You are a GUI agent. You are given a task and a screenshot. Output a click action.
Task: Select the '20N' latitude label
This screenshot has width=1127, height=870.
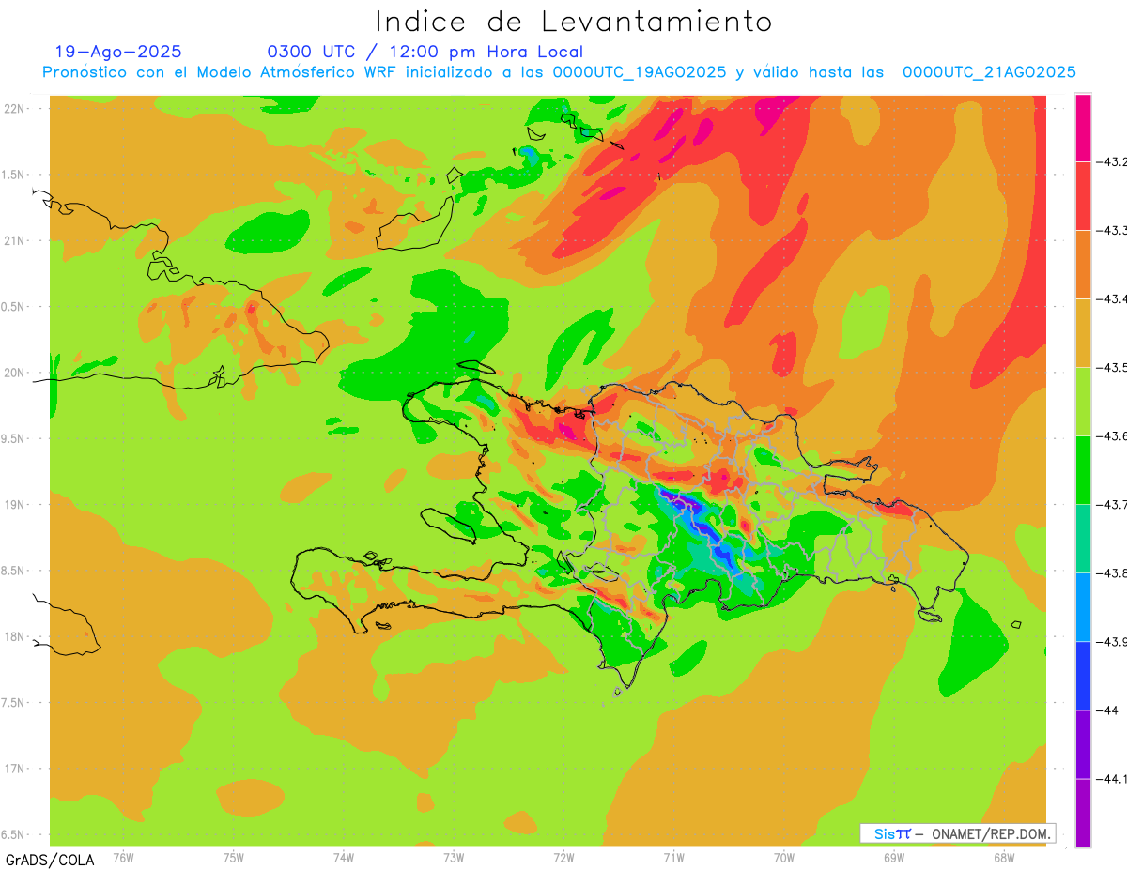[x=15, y=373]
